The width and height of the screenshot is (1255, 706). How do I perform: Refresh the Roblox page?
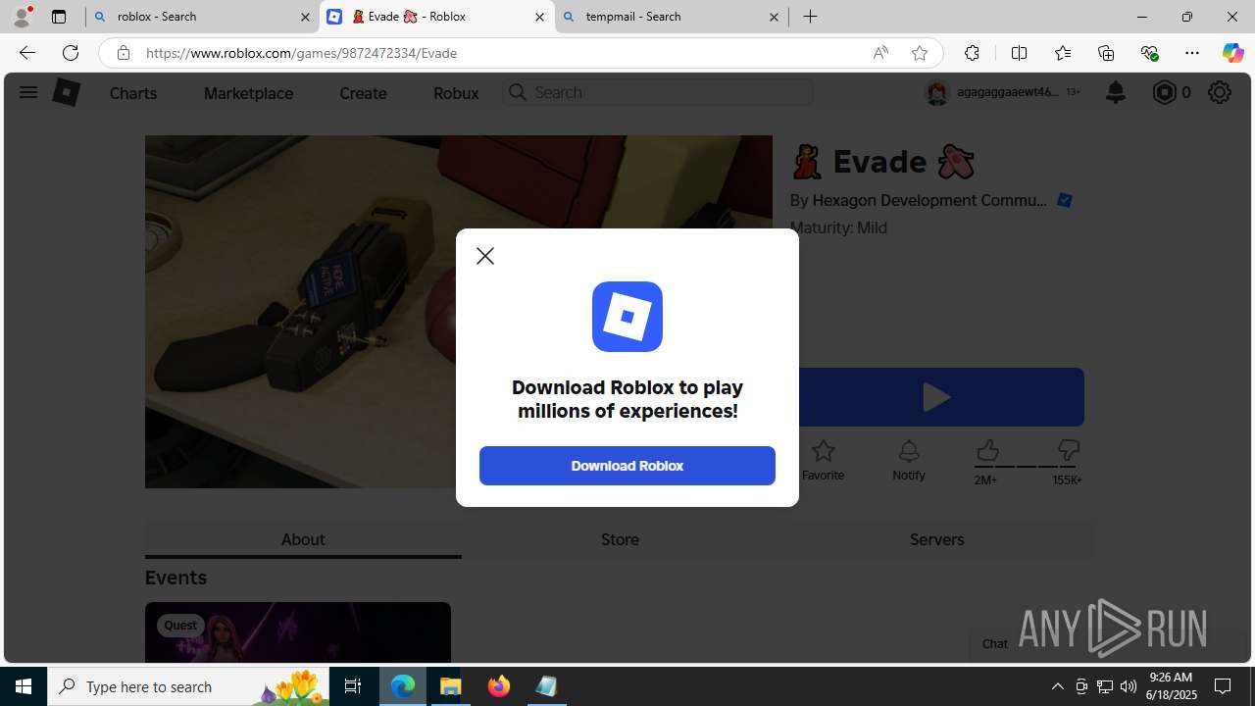pos(71,53)
